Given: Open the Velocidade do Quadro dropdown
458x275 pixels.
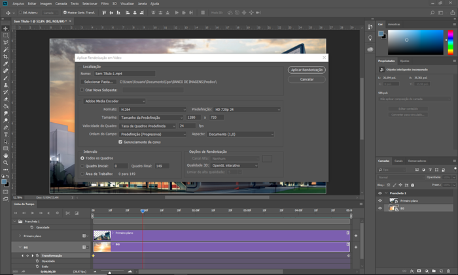Looking at the screenshot, I should [147, 126].
